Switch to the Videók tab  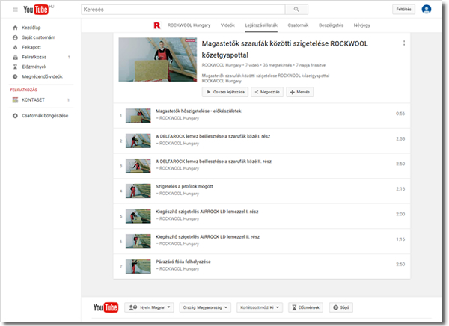(227, 25)
